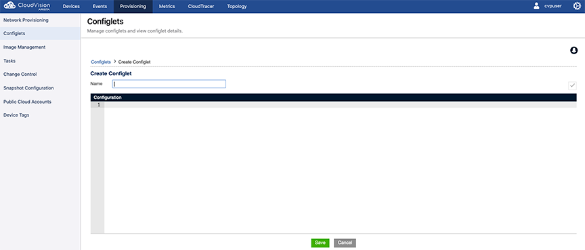Focus the configlet Name input field
Image resolution: width=585 pixels, height=250 pixels.
point(169,84)
